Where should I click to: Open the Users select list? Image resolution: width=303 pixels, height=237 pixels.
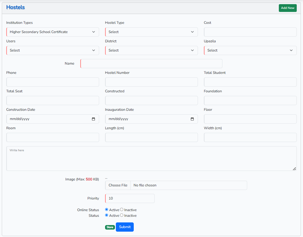pyautogui.click(x=53, y=50)
